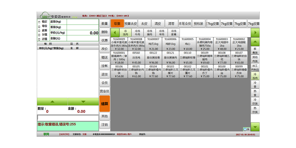Click the green left arrow beside subcategory tabs

(115, 33)
